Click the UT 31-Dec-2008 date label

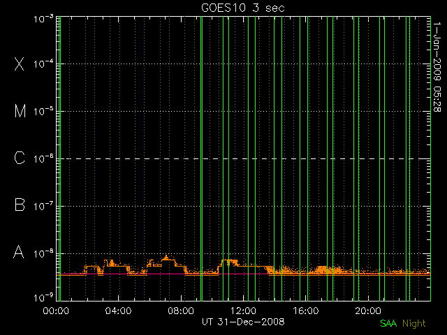pos(243,322)
